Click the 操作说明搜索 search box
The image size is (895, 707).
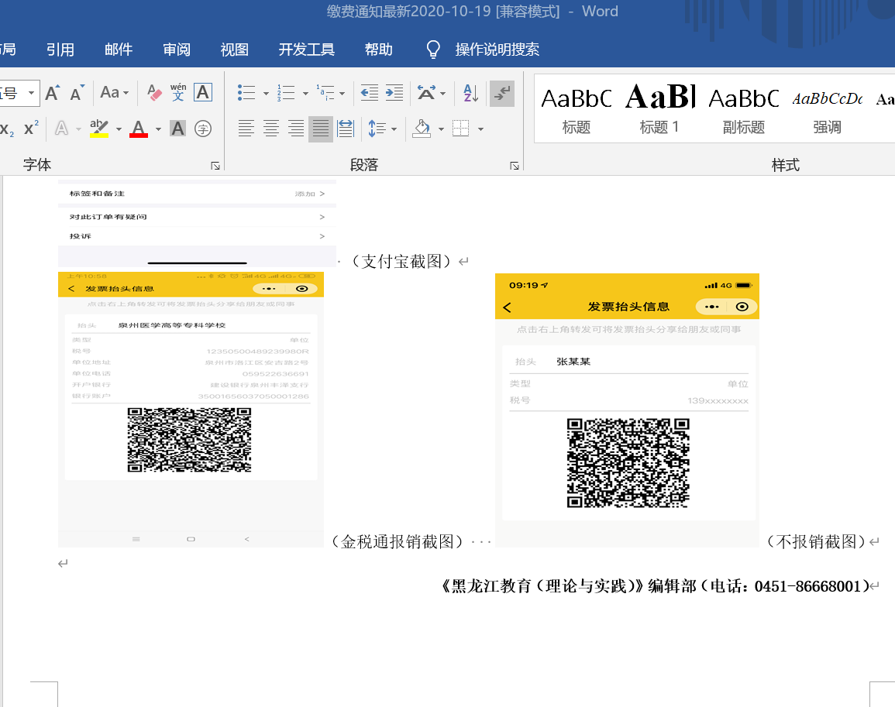point(497,50)
